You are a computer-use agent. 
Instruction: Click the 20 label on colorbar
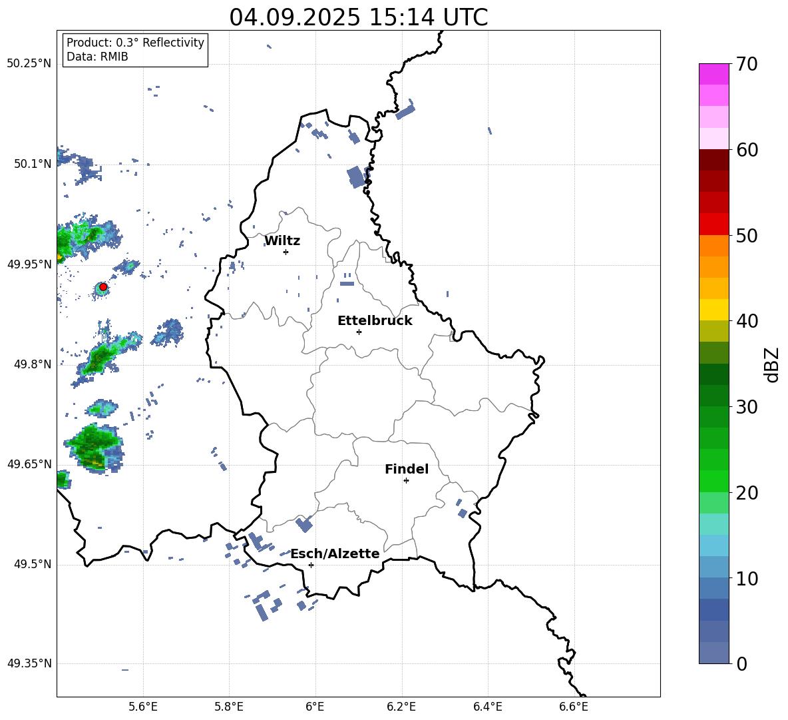747,493
